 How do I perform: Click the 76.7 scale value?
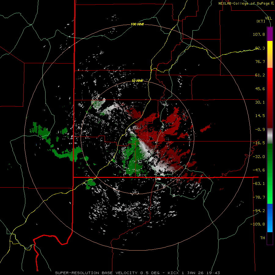point(260,61)
